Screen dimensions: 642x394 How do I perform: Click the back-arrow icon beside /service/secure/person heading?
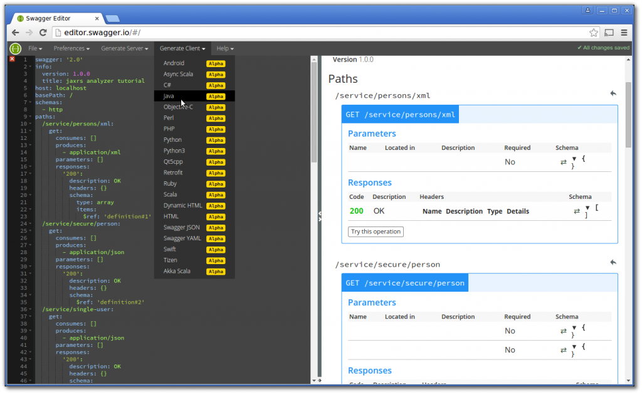(x=613, y=262)
